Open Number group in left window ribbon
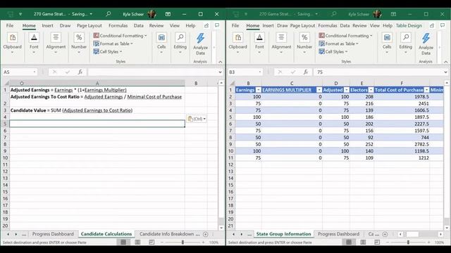Image resolution: width=451 pixels, height=253 pixels. [79, 44]
